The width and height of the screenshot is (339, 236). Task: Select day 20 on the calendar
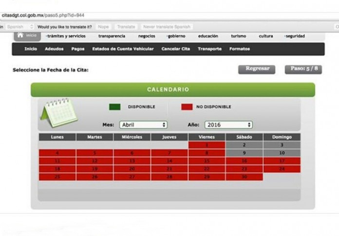click(x=132, y=169)
